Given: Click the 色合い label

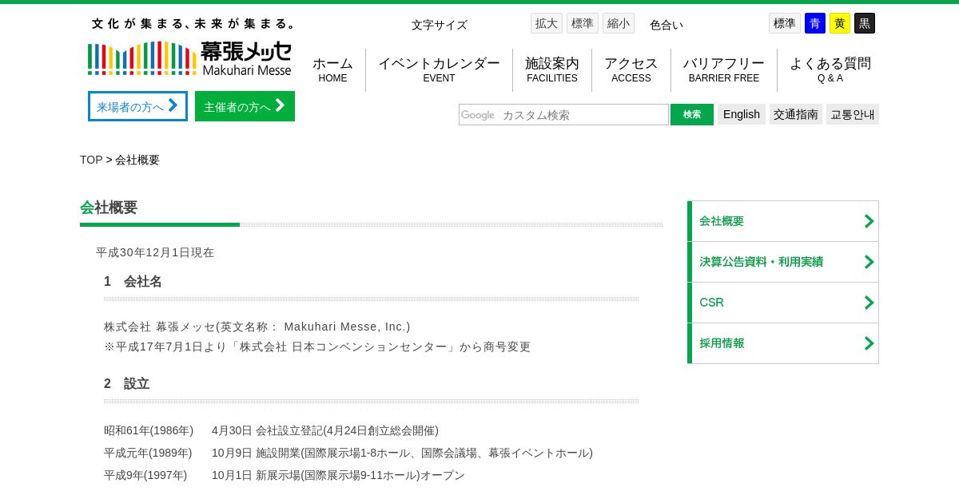Looking at the screenshot, I should [x=667, y=25].
